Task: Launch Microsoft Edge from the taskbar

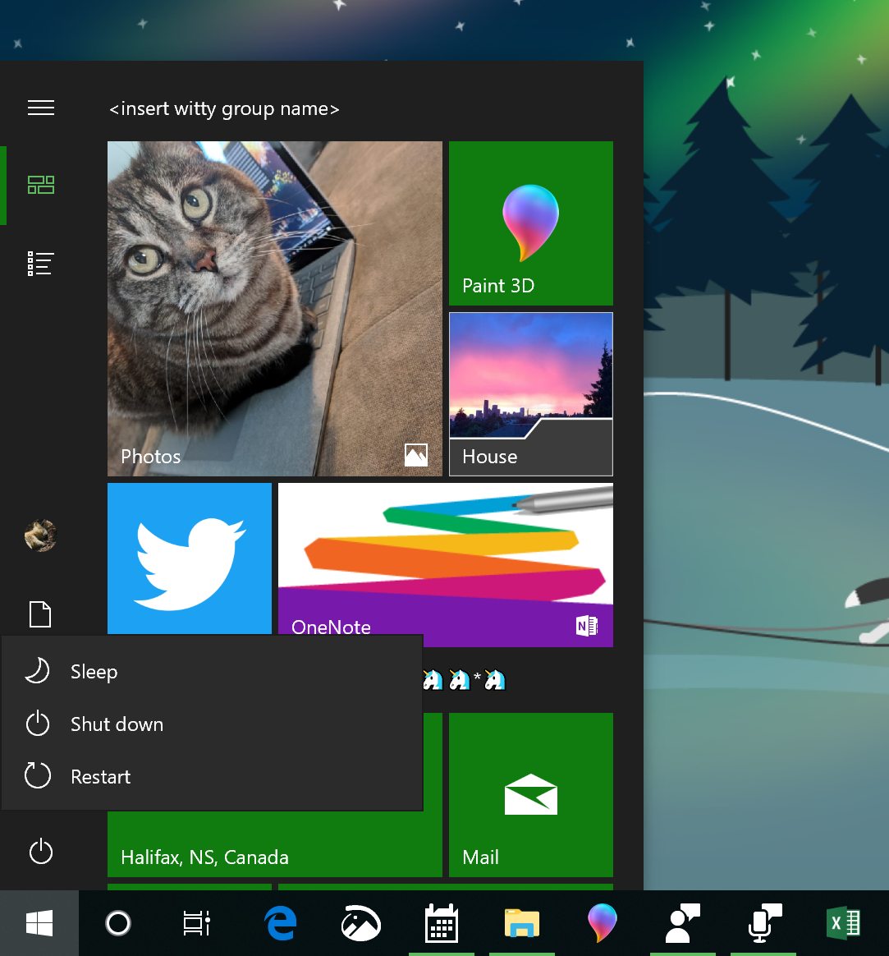Action: click(279, 923)
